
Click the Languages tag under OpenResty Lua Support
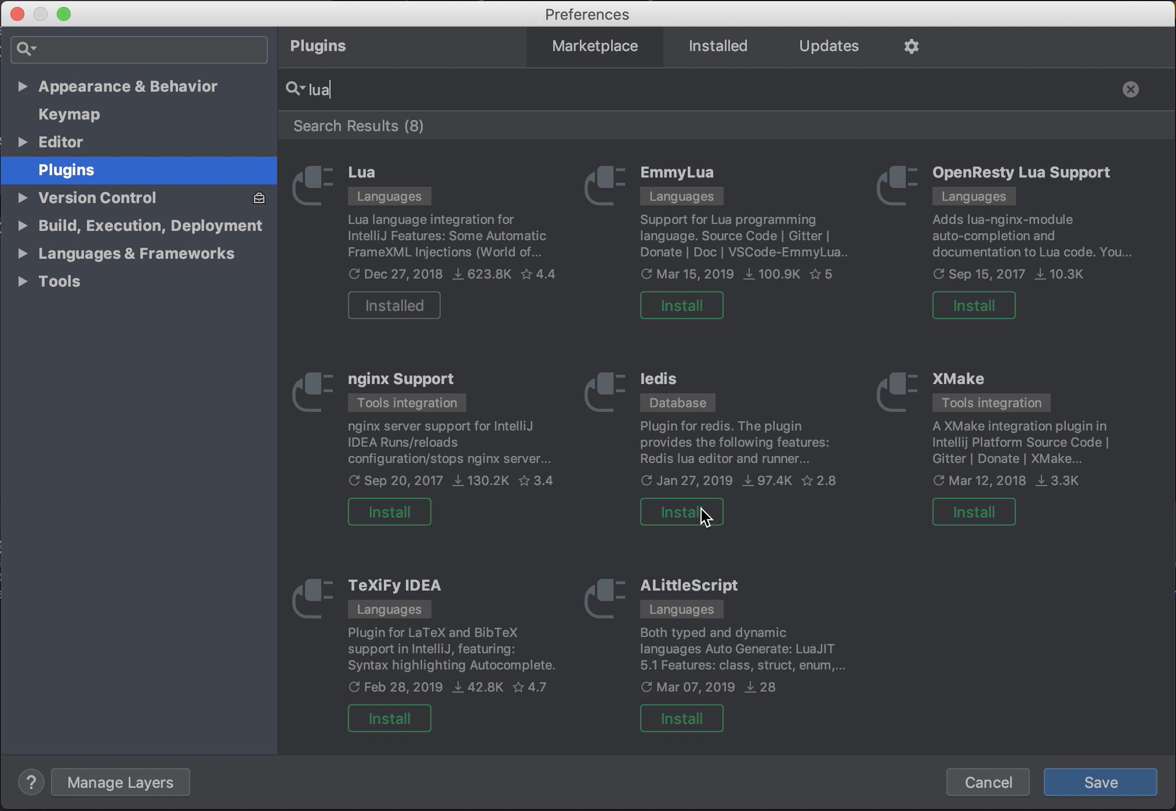(974, 196)
